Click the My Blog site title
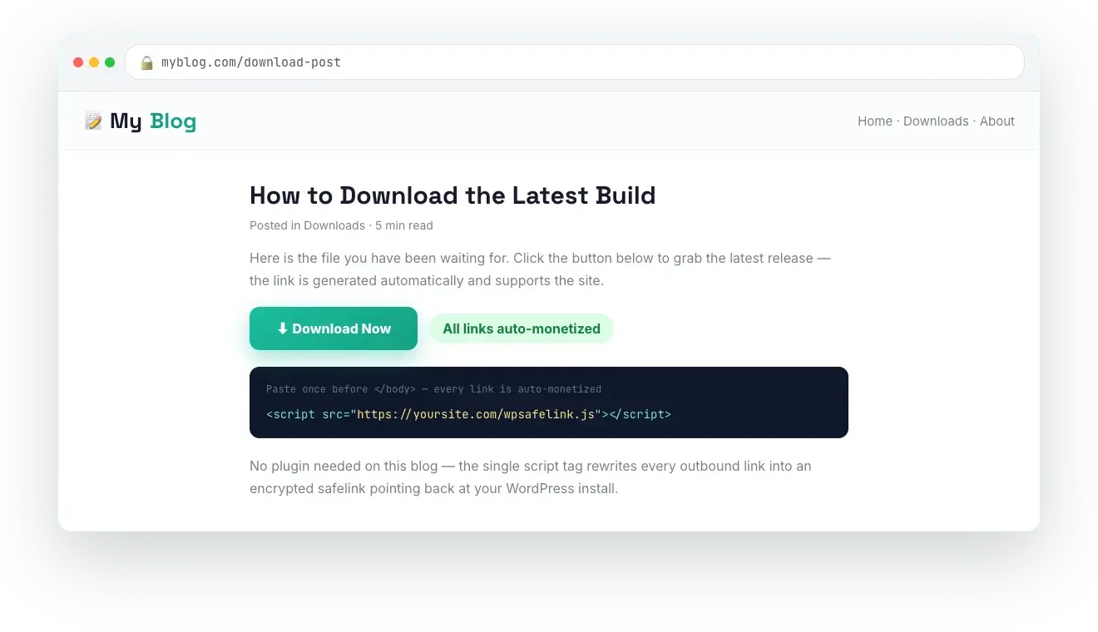 click(x=153, y=121)
